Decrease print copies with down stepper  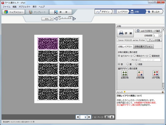coord(160,36)
